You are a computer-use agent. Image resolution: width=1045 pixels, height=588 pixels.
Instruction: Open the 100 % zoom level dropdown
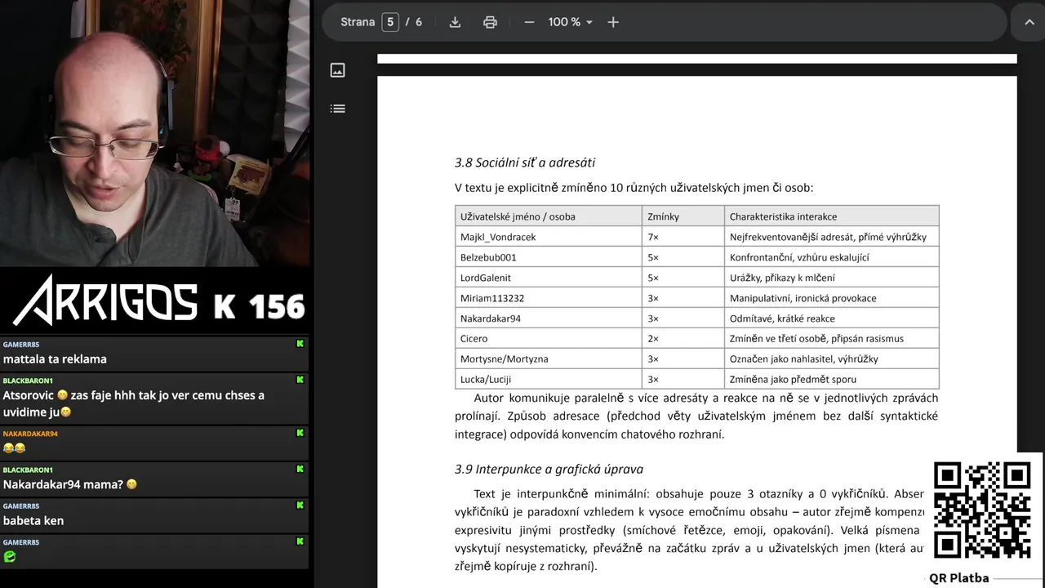pos(571,22)
